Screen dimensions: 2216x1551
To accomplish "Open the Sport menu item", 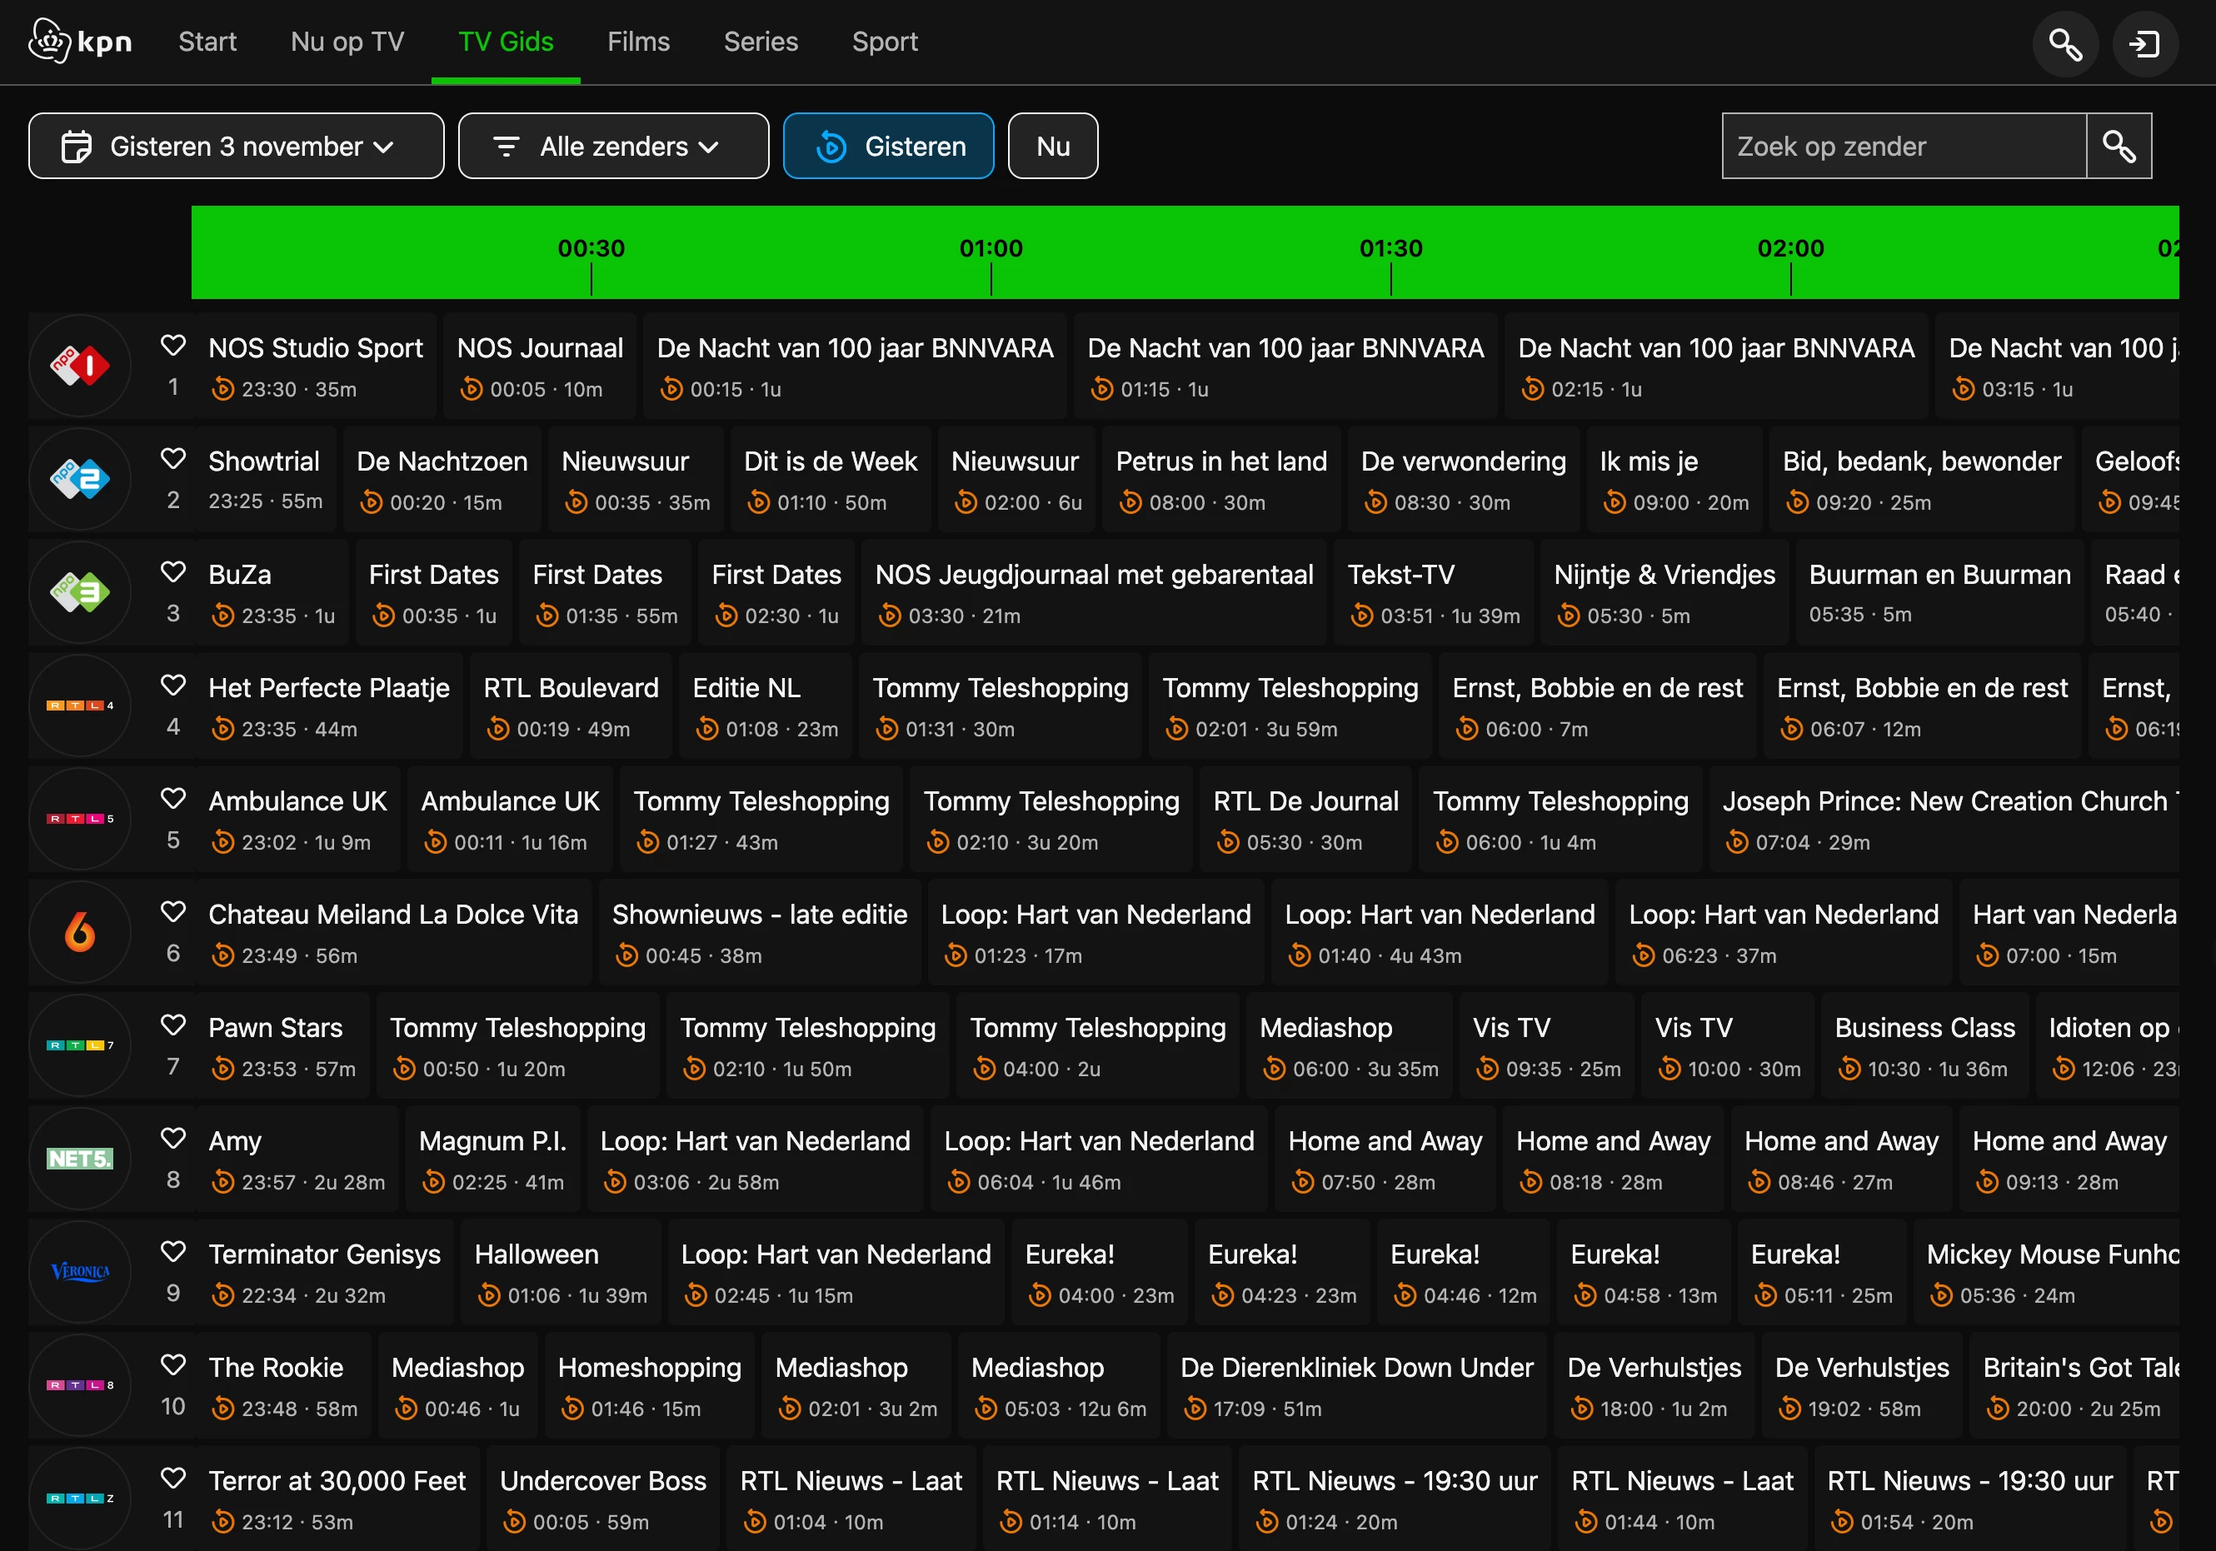I will coord(884,42).
